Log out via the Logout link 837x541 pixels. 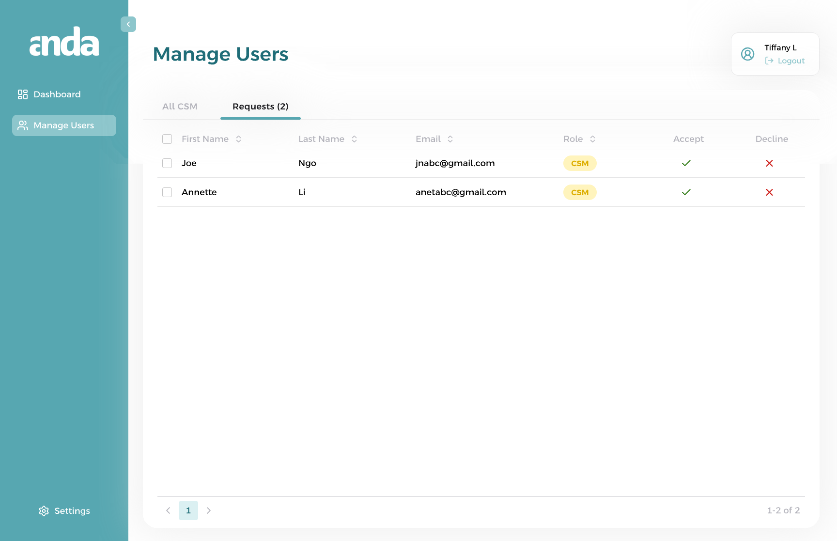coord(785,61)
